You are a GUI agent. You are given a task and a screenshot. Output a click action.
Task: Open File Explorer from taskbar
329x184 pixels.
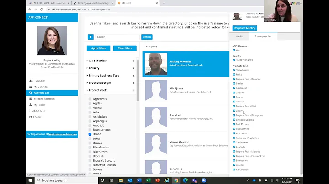click(x=121, y=180)
